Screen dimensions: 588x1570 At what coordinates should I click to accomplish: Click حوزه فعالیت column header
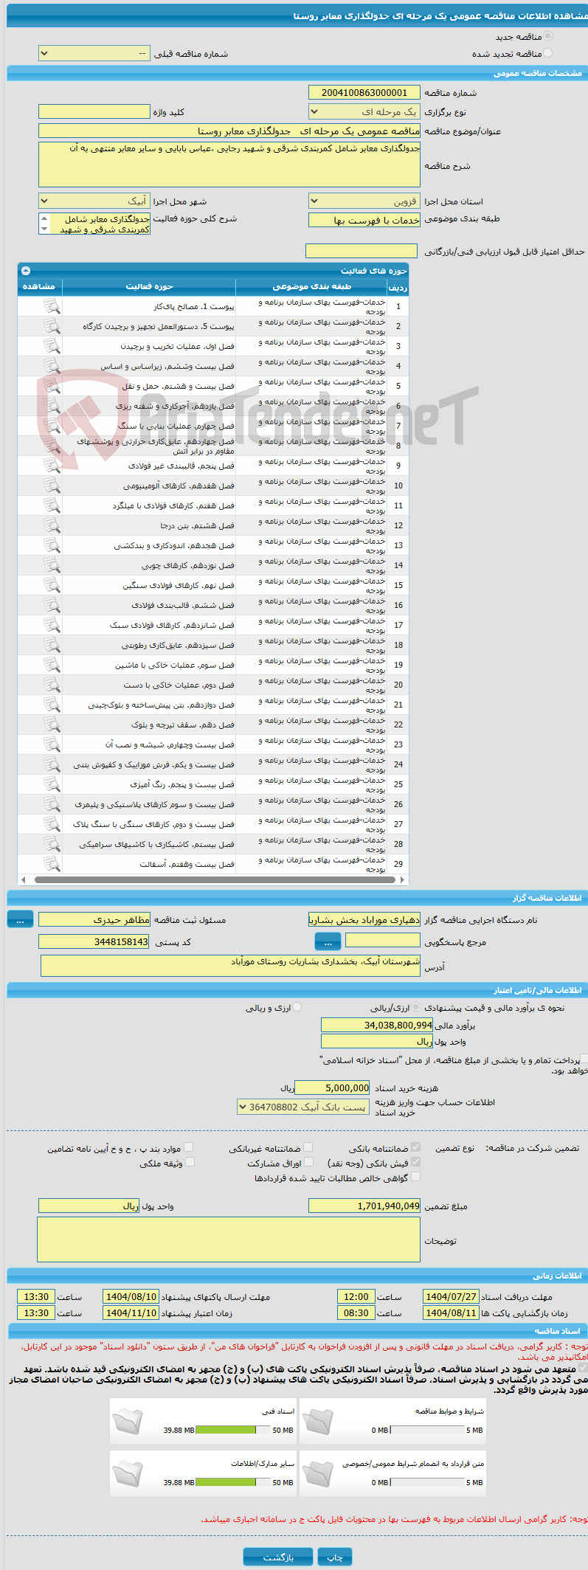click(x=149, y=286)
